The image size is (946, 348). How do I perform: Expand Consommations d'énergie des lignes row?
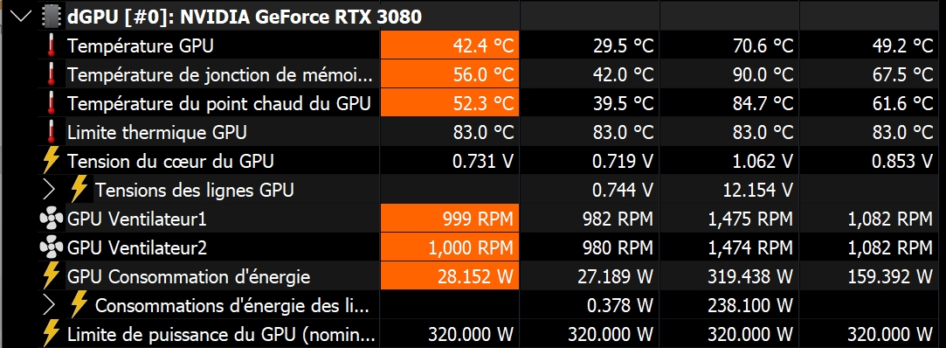tap(50, 306)
